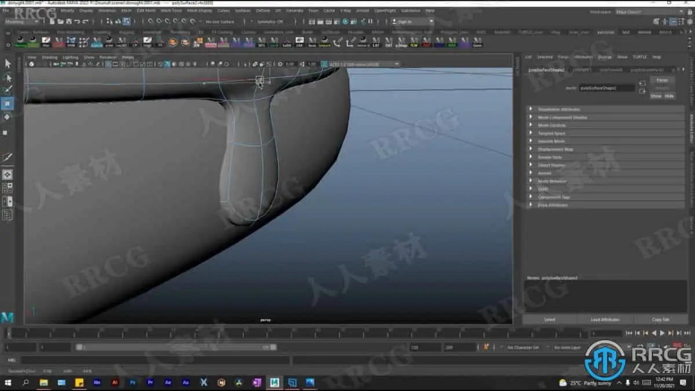Switch to polySurfaceShape2 attribute tab
Image resolution: width=695 pixels, height=391 pixels.
click(x=546, y=70)
